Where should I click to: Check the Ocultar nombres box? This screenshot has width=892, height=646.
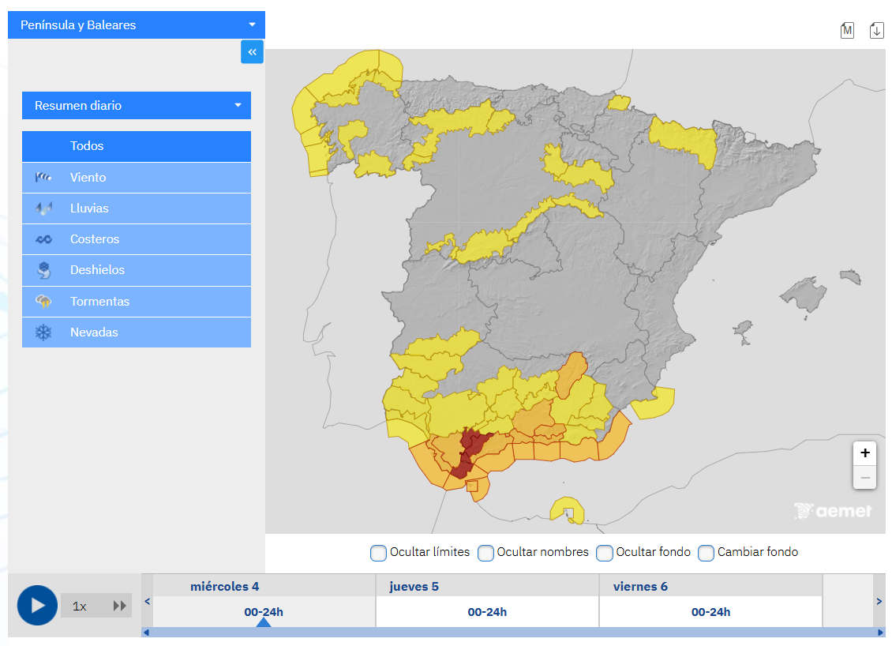click(x=485, y=553)
